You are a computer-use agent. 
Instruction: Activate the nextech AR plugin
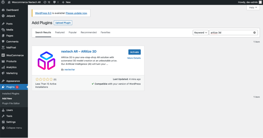(135, 52)
